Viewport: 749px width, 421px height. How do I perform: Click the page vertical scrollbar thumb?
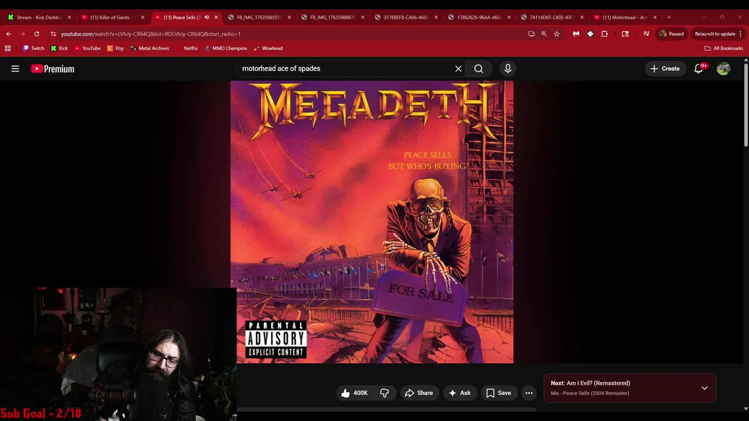click(745, 104)
